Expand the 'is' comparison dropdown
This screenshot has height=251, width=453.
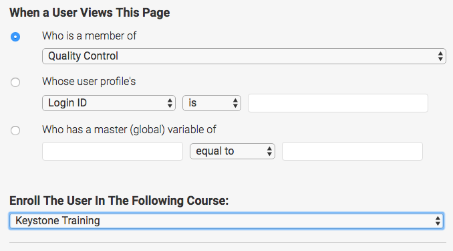[x=212, y=103]
